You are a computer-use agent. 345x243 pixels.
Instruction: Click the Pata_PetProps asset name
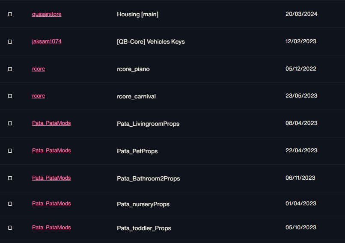pos(137,151)
